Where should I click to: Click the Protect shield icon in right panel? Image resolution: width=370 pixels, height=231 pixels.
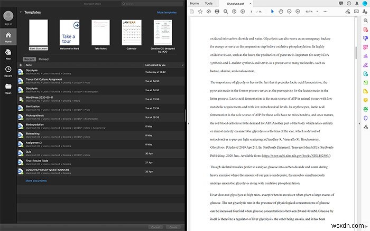366,118
